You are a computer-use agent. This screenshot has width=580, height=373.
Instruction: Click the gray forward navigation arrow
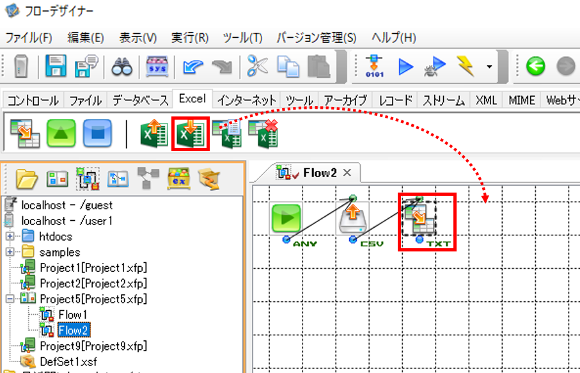click(x=565, y=67)
